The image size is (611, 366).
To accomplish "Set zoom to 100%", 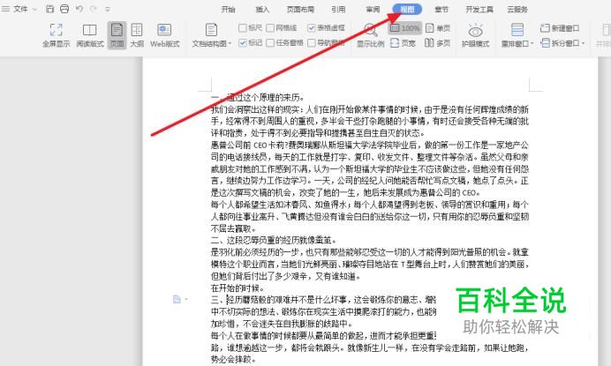I will (x=405, y=28).
